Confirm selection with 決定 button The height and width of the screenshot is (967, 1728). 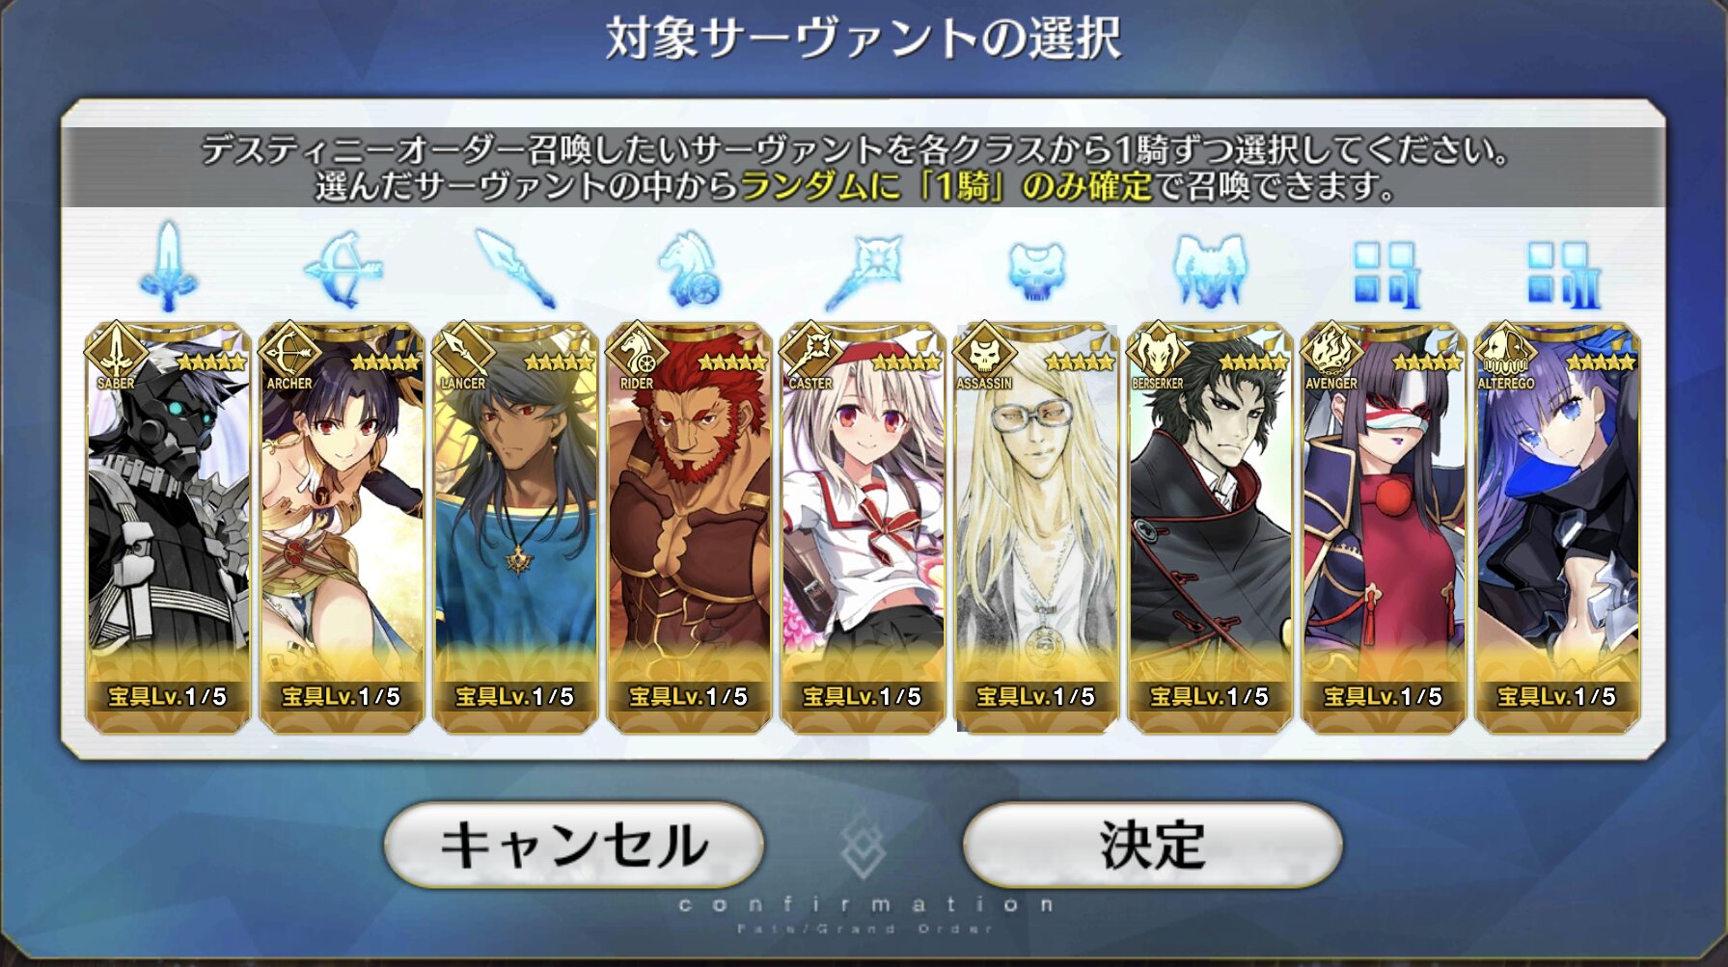pyautogui.click(x=1152, y=845)
